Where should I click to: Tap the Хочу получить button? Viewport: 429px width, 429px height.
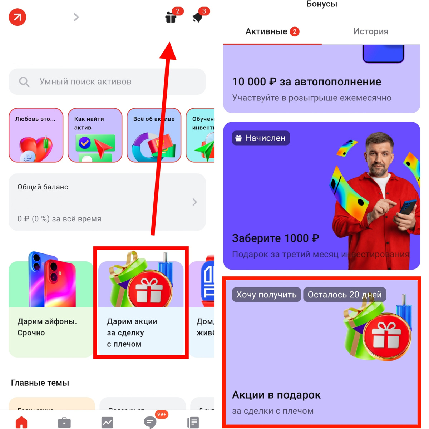(266, 295)
